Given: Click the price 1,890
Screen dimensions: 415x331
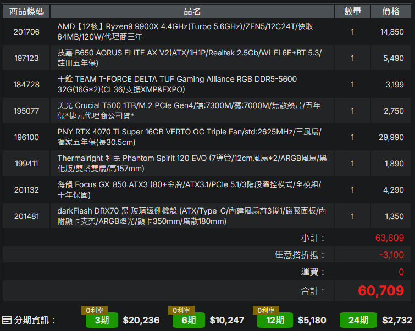Looking at the screenshot, I should coord(394,164).
